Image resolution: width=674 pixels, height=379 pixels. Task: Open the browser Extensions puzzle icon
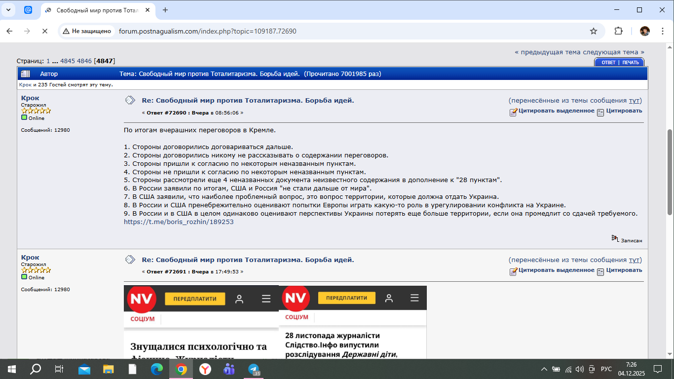pos(618,31)
